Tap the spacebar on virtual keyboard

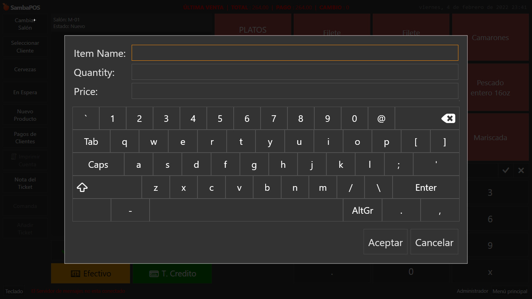click(x=246, y=211)
